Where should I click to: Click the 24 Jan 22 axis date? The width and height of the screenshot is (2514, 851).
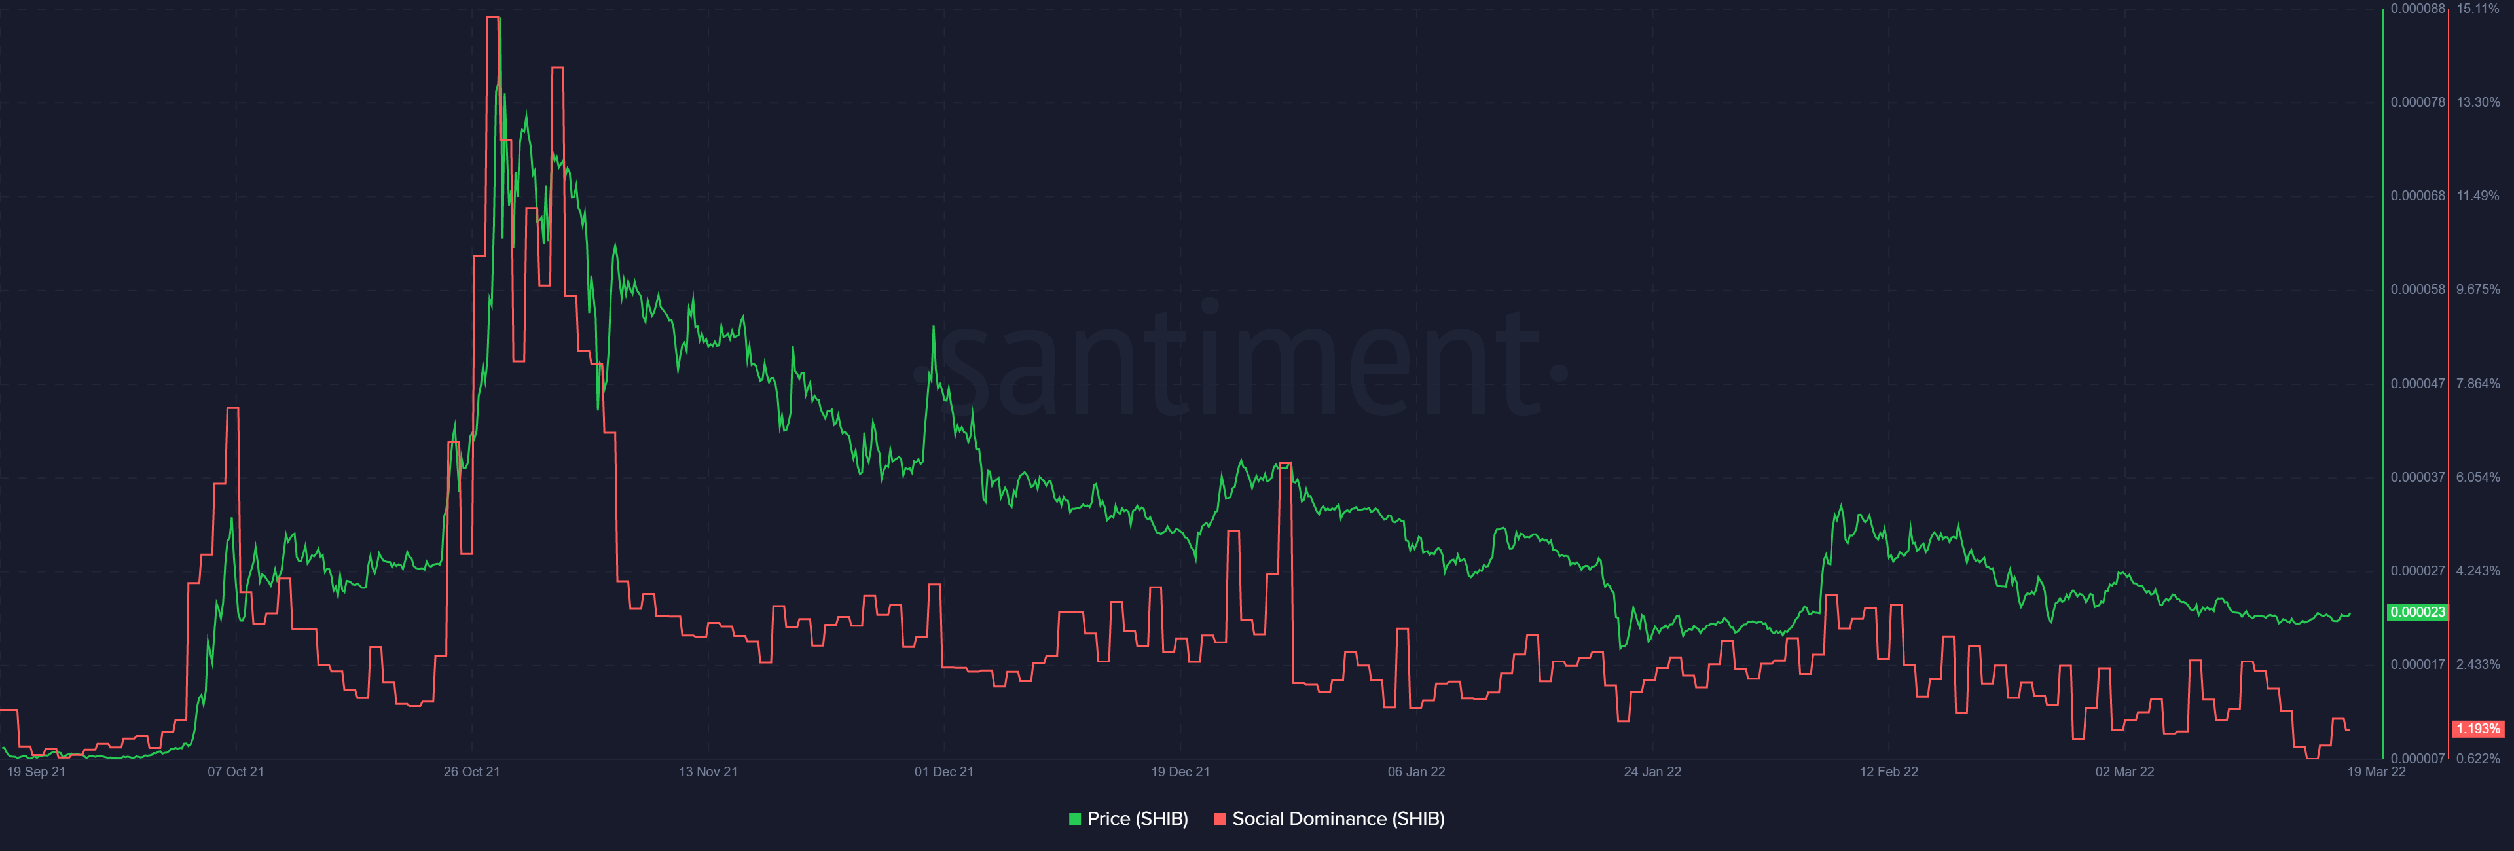coord(1652,772)
